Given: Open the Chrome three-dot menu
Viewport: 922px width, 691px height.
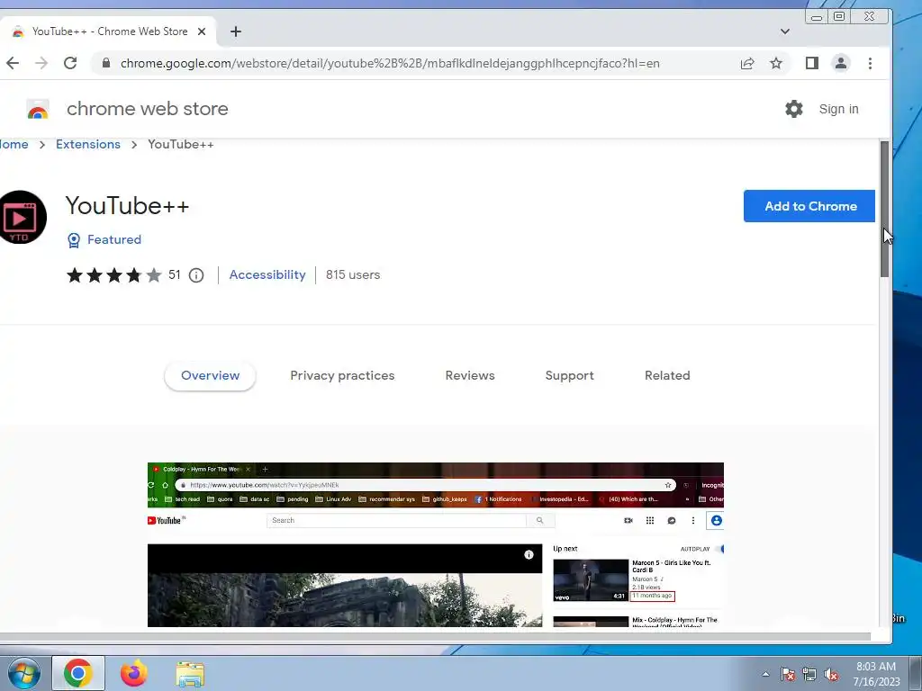Looking at the screenshot, I should (871, 63).
